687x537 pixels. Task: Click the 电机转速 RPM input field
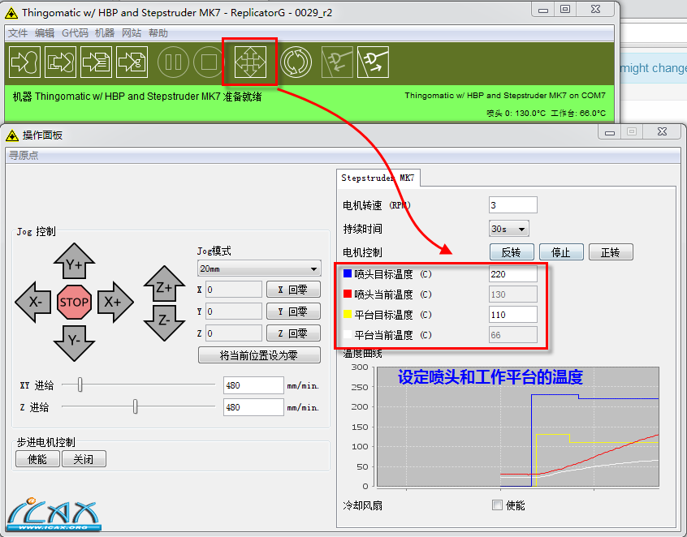tap(512, 204)
